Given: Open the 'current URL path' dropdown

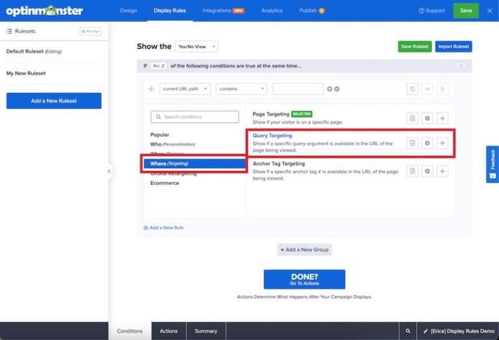Looking at the screenshot, I should [185, 89].
